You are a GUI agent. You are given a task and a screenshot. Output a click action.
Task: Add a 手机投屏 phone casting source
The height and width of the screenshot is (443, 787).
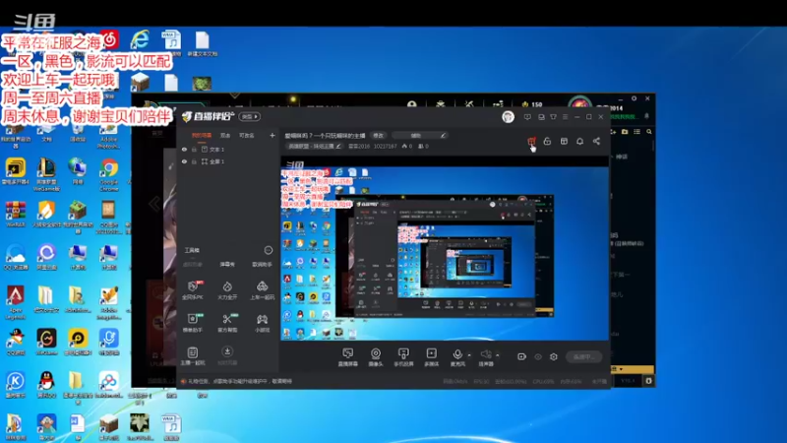(x=403, y=357)
